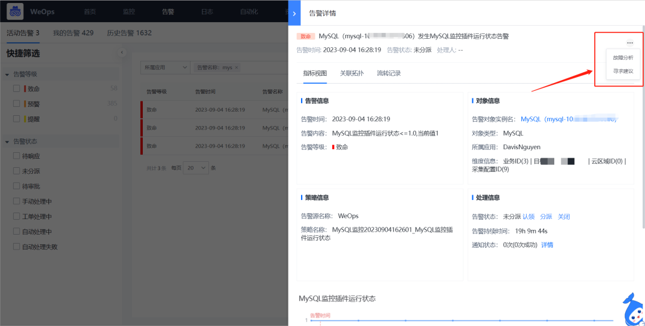Collapse the 告警等级 filter section
The image size is (645, 326).
click(x=7, y=75)
